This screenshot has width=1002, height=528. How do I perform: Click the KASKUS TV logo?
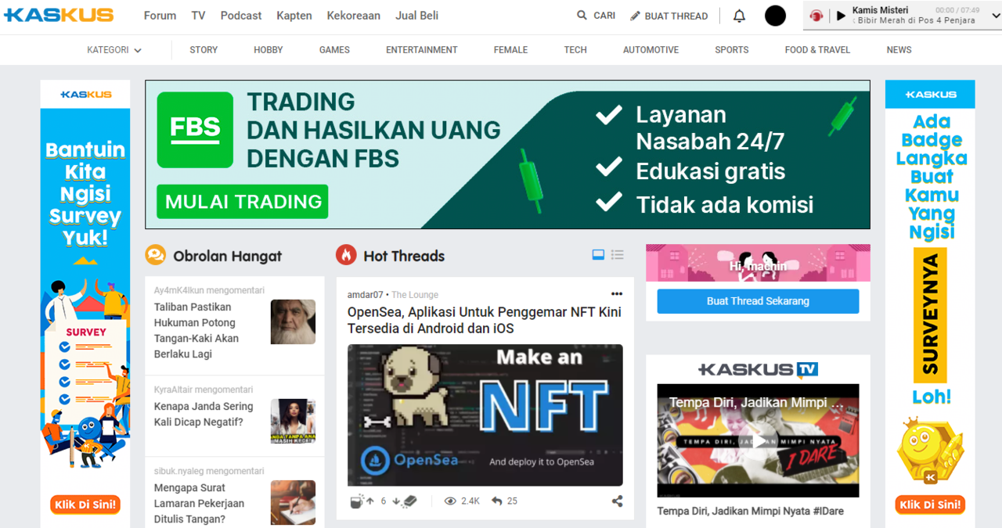pyautogui.click(x=758, y=369)
